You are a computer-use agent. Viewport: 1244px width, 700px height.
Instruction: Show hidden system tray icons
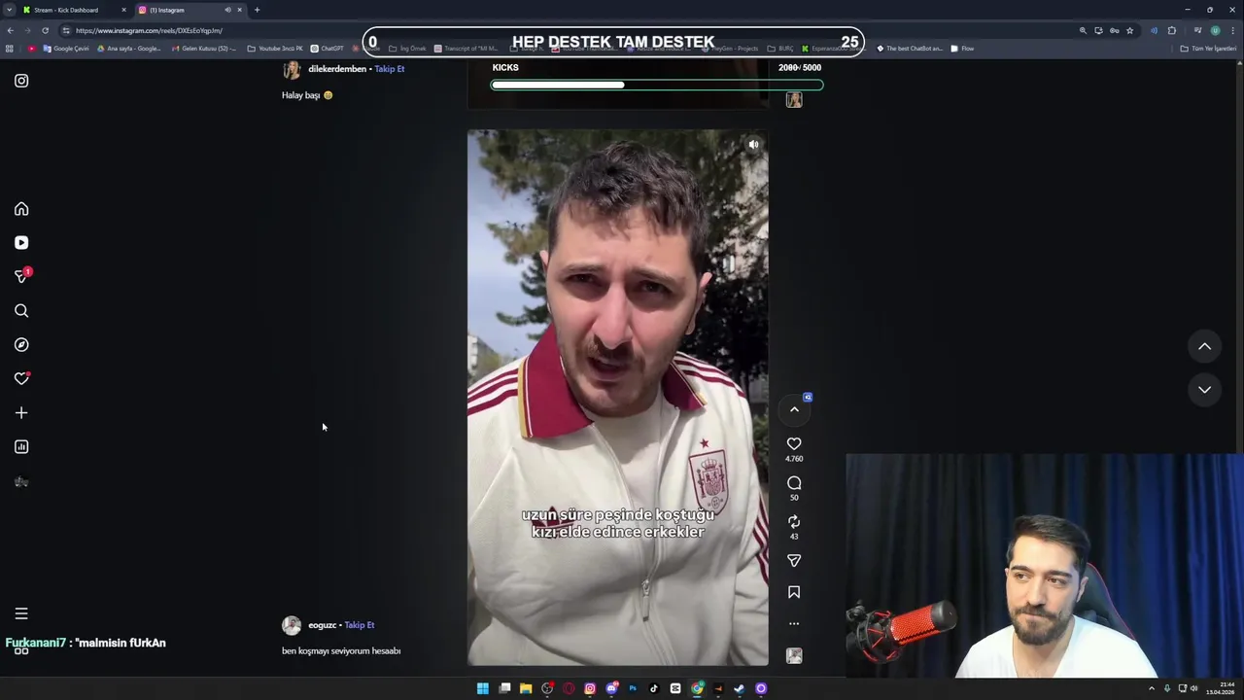coord(1152,688)
